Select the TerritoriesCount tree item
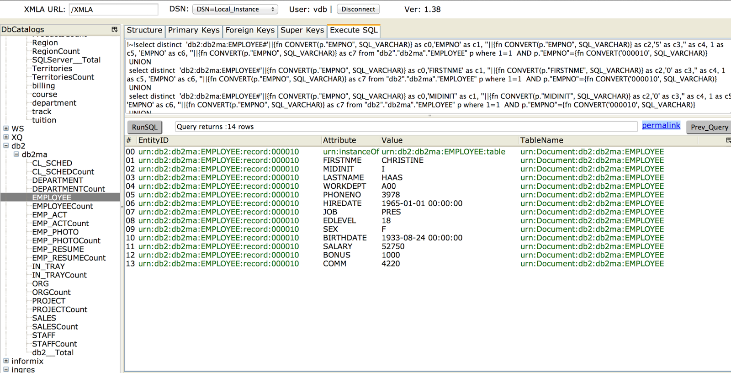731x373 pixels. (x=63, y=77)
